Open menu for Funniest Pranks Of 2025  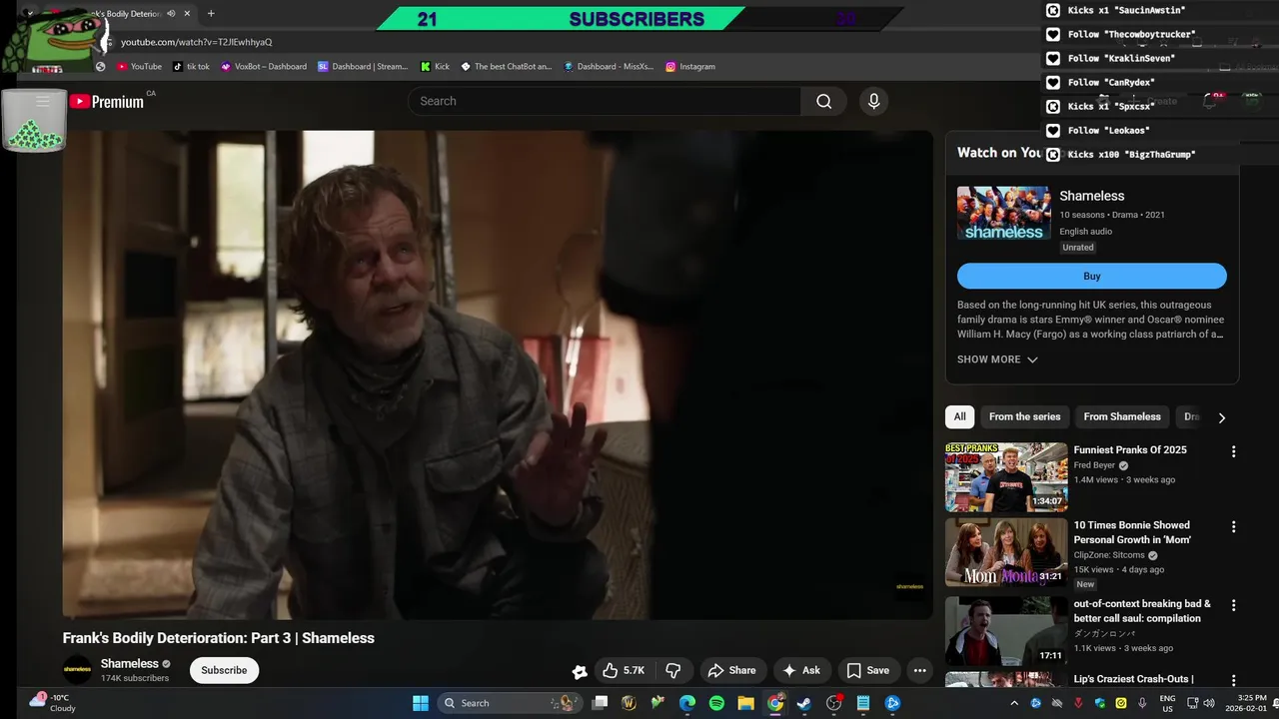[x=1233, y=451]
